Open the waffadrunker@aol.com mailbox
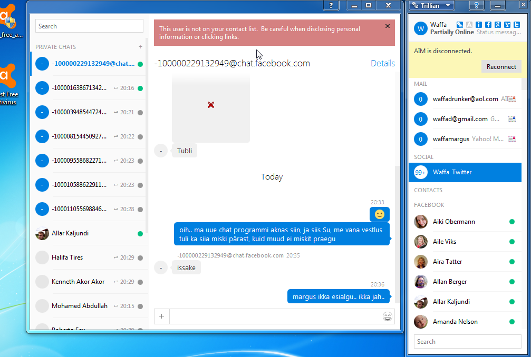 pyautogui.click(x=465, y=99)
